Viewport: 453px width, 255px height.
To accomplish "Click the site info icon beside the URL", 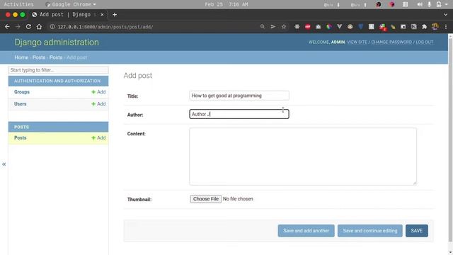I will (52, 27).
